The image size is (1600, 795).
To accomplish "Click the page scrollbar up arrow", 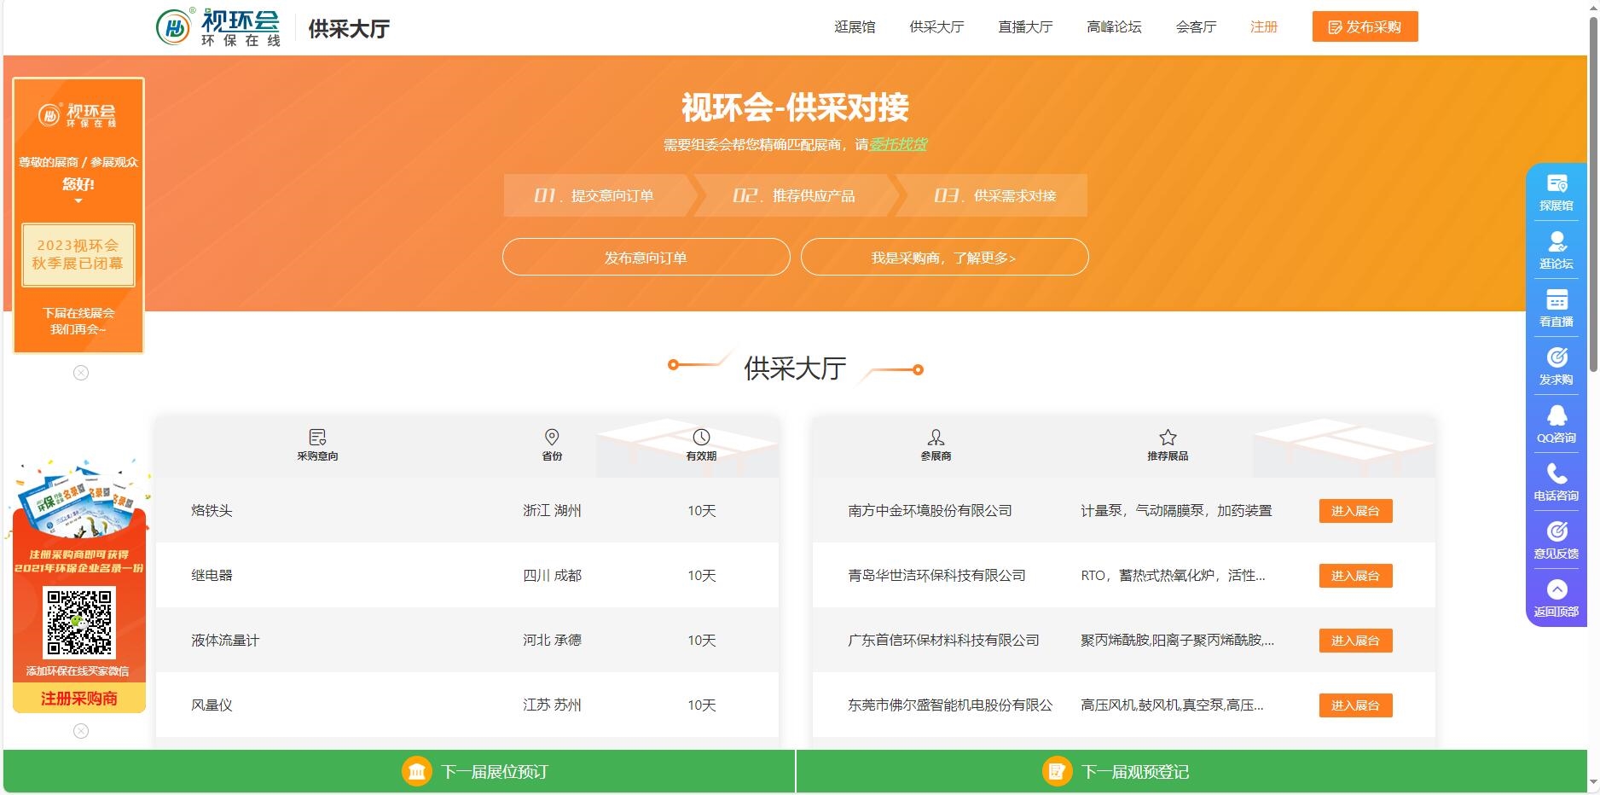I will [x=1593, y=8].
